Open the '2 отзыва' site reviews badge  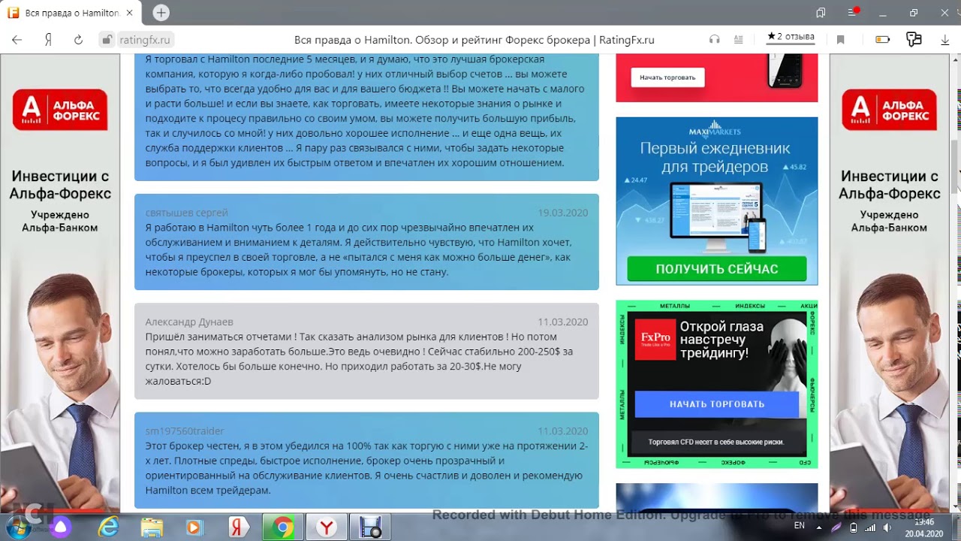[790, 37]
